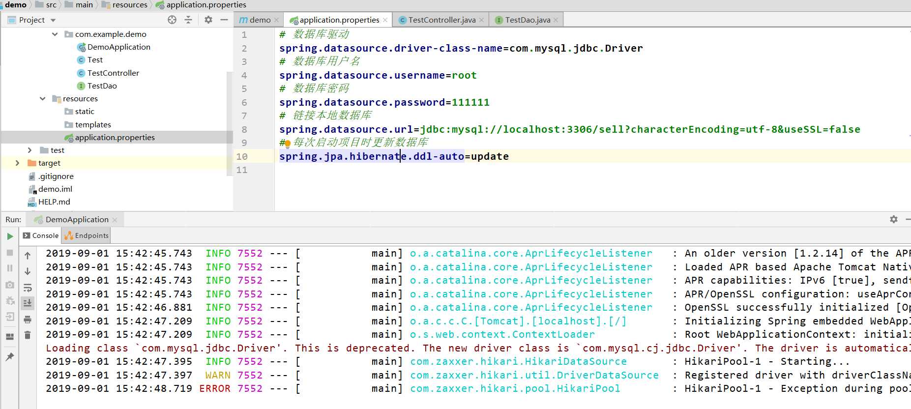Select application.properties in project tree

pyautogui.click(x=110, y=137)
